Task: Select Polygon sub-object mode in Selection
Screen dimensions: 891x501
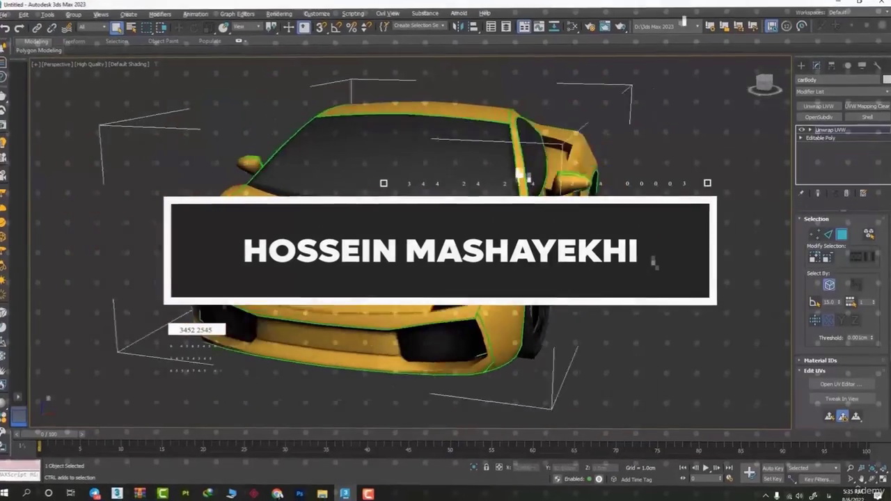Action: click(x=842, y=234)
